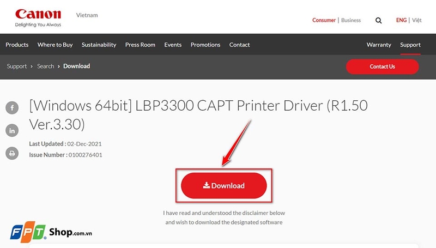Open the Products menu

(x=17, y=45)
